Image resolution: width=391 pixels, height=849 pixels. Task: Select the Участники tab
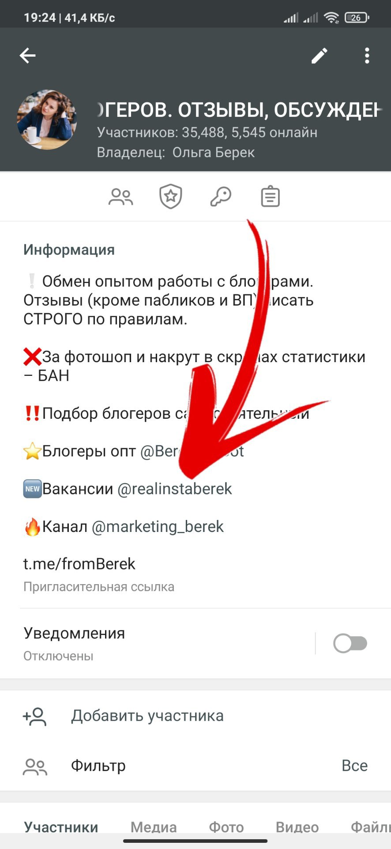61,827
